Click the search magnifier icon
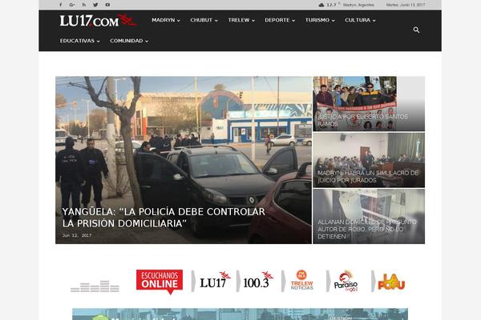This screenshot has height=320, width=481. click(x=416, y=30)
